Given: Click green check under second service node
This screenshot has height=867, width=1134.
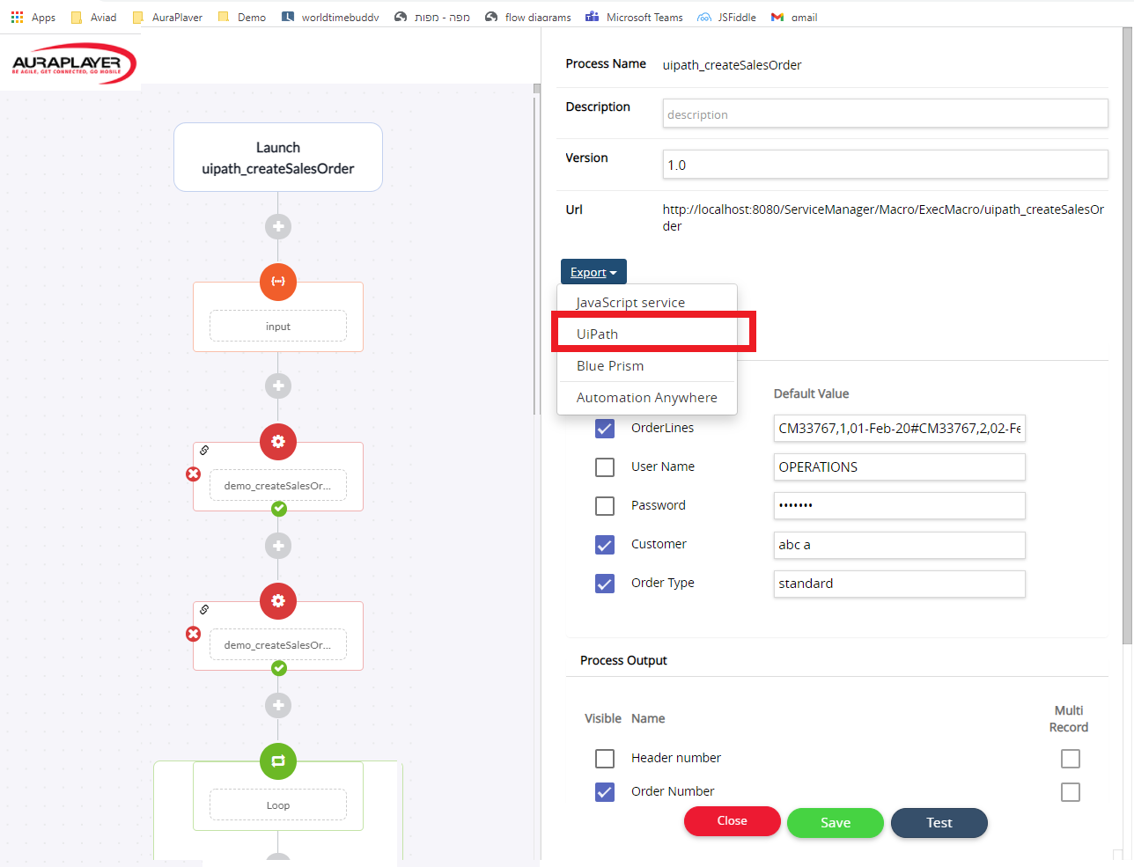Looking at the screenshot, I should point(279,668).
